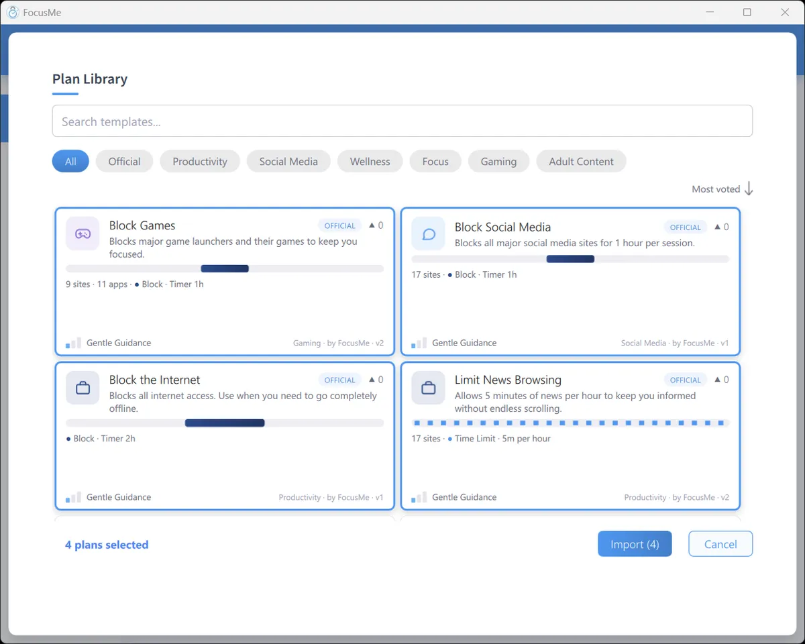Screen dimensions: 805x644
Task: Click the chat bubble icon on Block Social Media
Action: (x=428, y=234)
